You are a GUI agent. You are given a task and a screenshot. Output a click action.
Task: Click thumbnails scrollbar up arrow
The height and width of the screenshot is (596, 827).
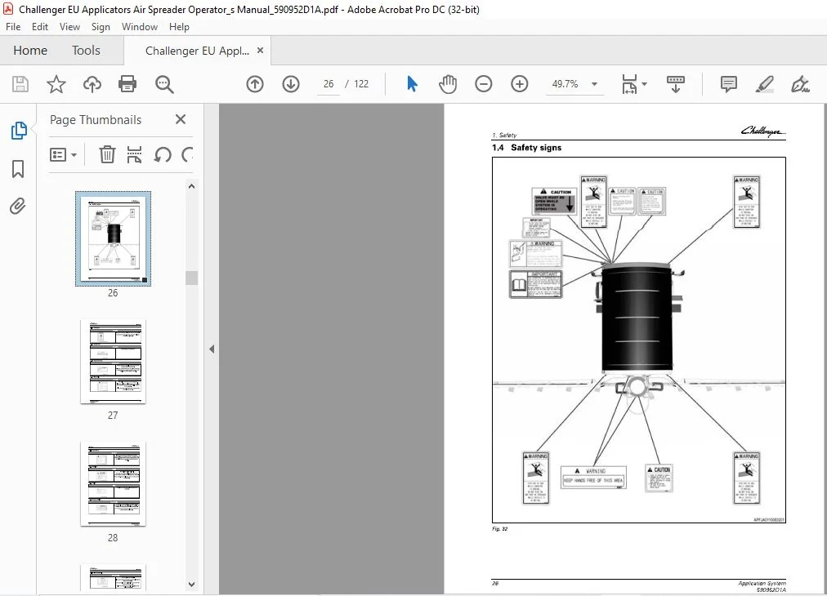[x=191, y=186]
